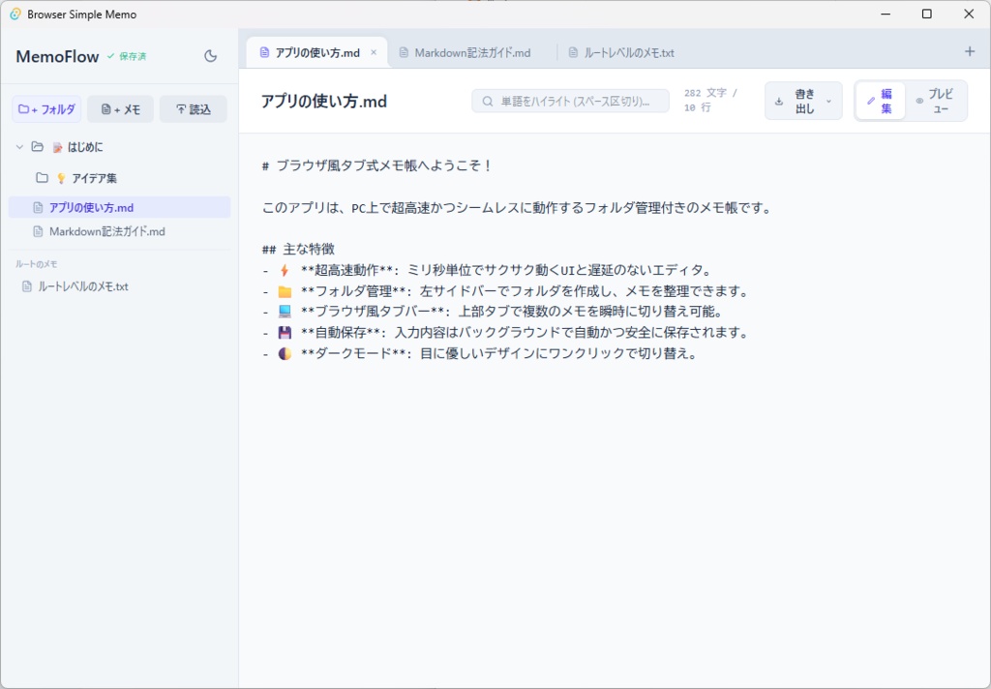The width and height of the screenshot is (991, 689).
Task: Open Markdown記法ガイド.md from the sidebar
Action: (x=119, y=231)
